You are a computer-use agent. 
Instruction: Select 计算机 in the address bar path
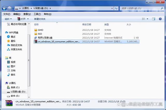(x=25, y=8)
